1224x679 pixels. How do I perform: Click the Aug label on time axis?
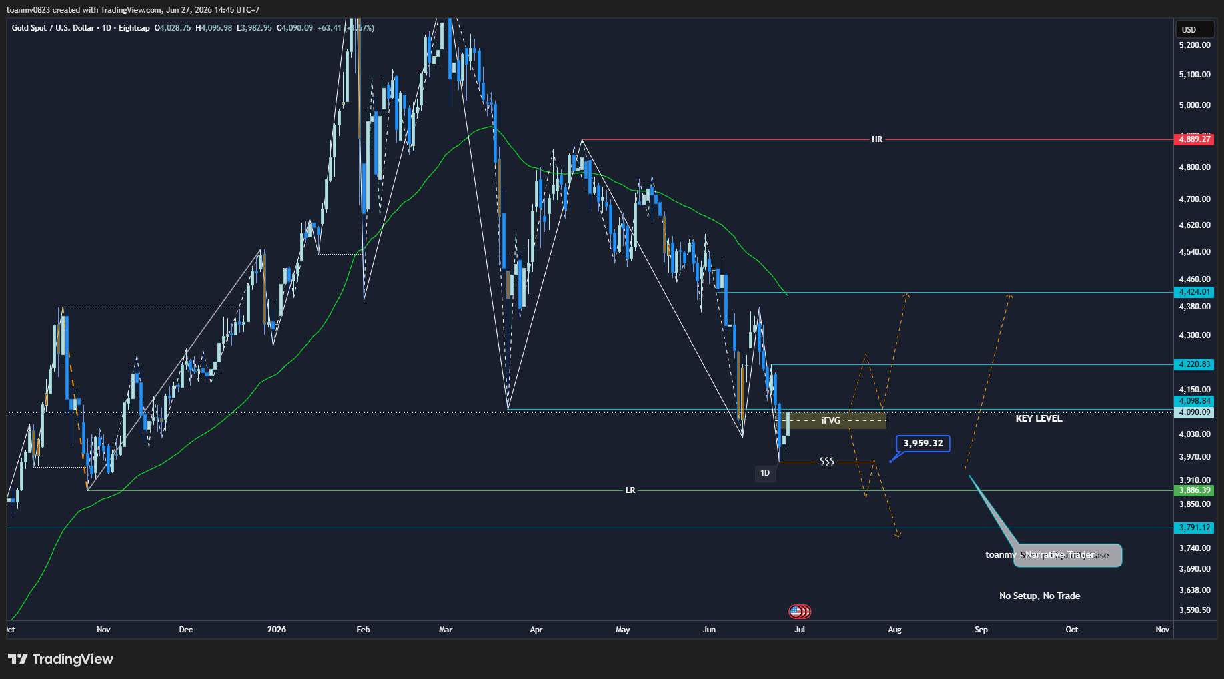(x=894, y=630)
